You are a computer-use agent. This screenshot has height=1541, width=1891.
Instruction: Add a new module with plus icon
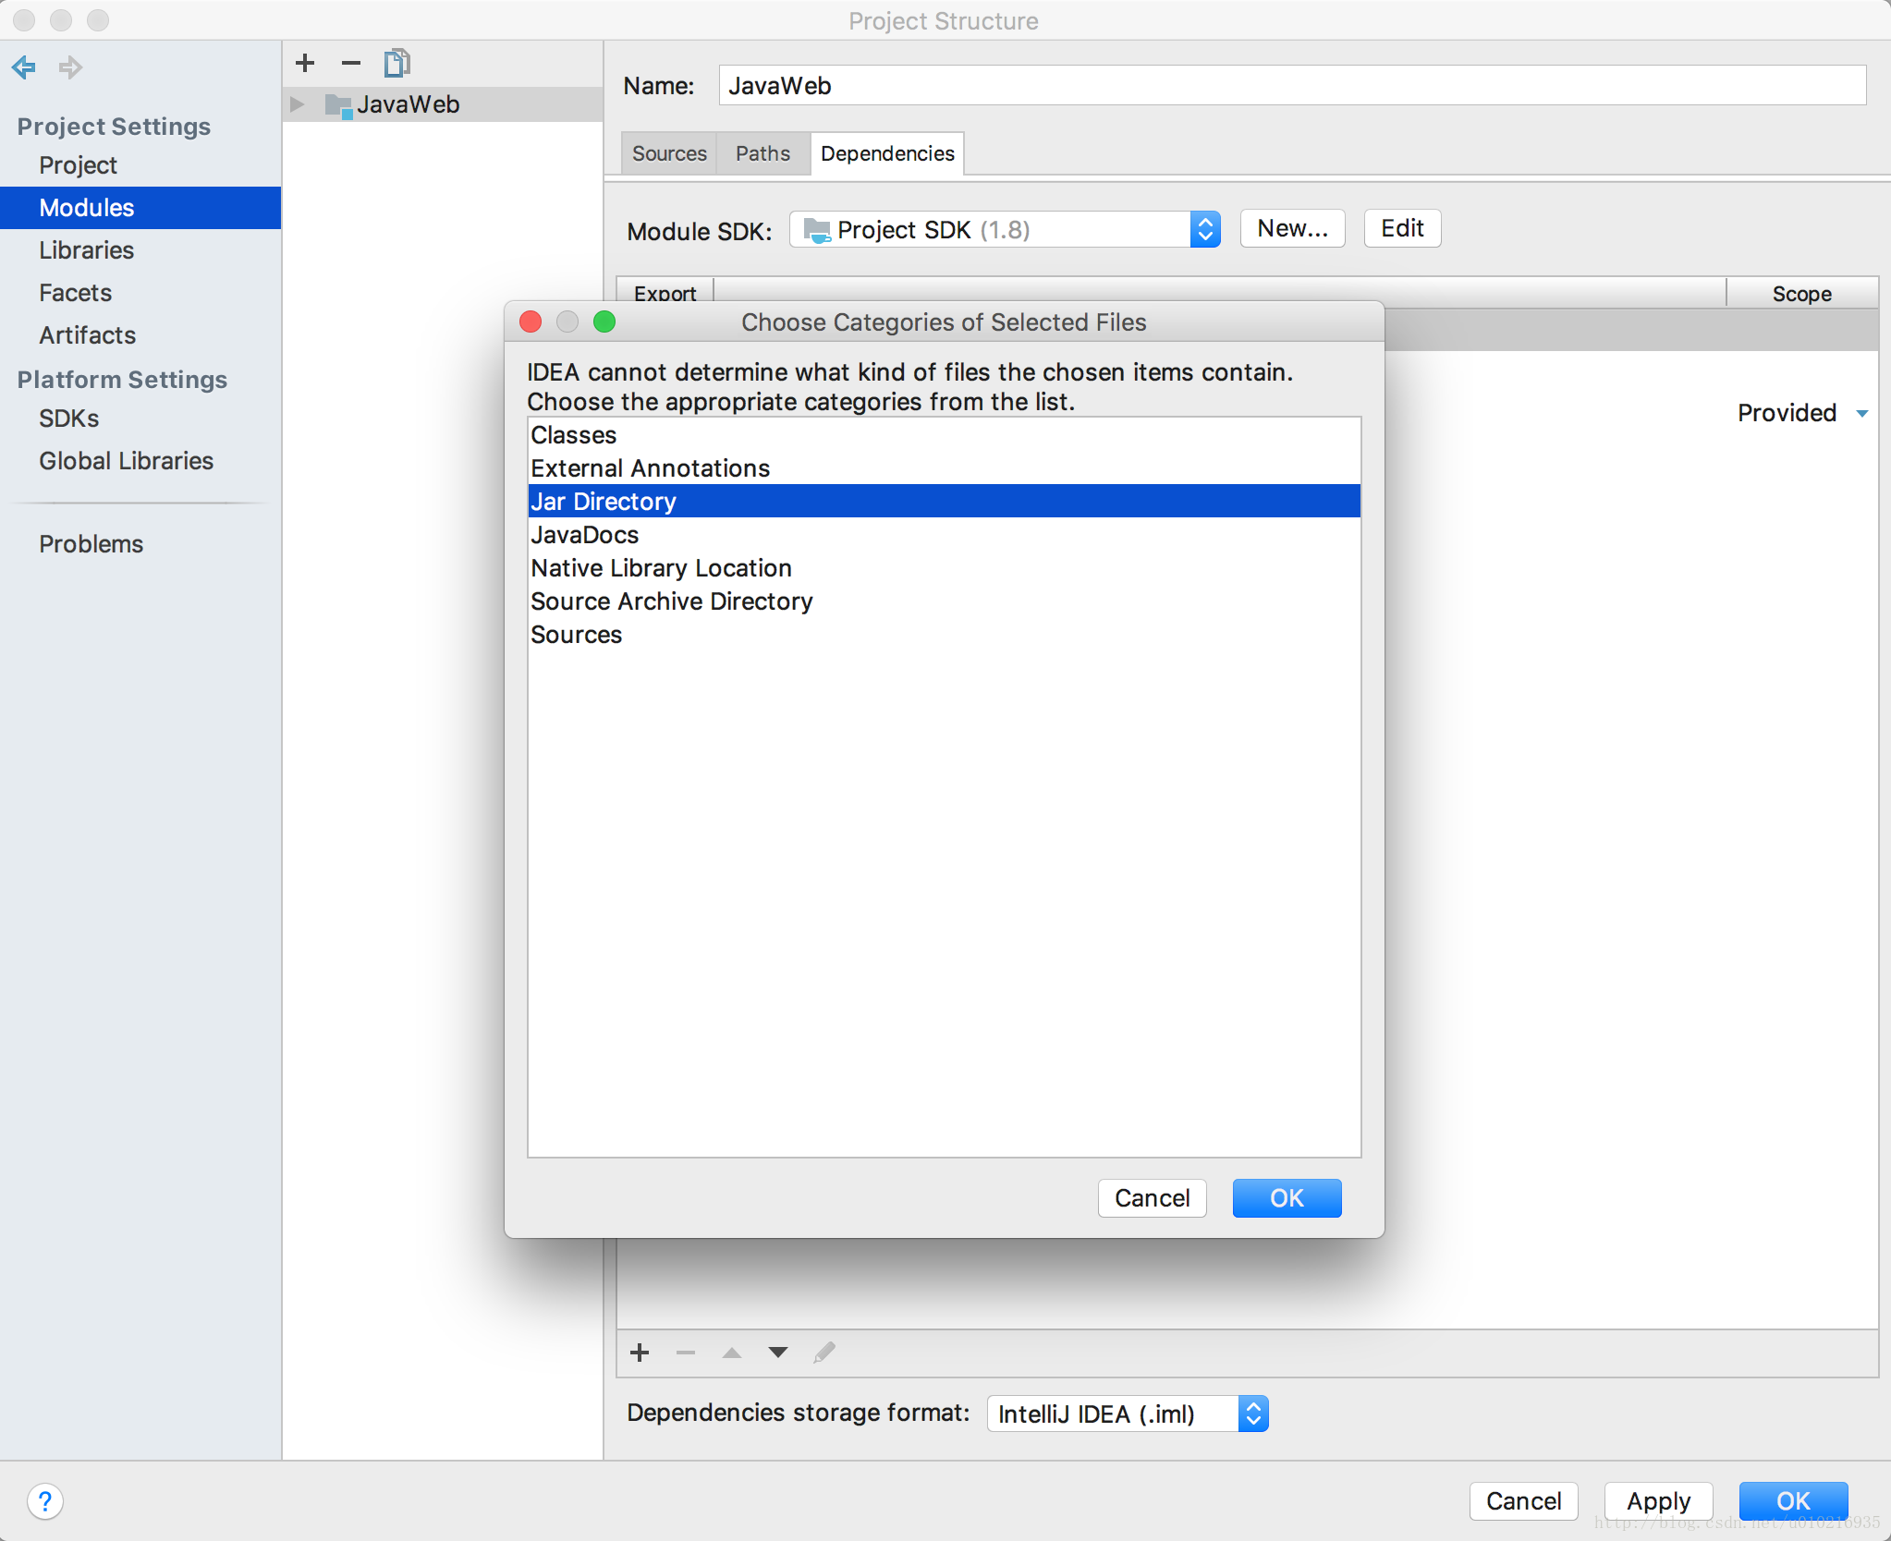point(305,63)
